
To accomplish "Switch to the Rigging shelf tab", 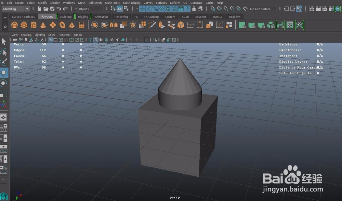I will (83, 17).
